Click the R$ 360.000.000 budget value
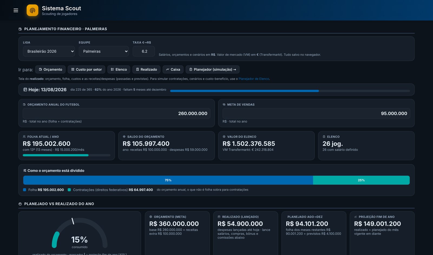The height and width of the screenshot is (255, 433). [x=174, y=224]
